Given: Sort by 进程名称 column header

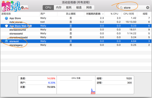Looking at the screenshot, I should pyautogui.click(x=20, y=14).
